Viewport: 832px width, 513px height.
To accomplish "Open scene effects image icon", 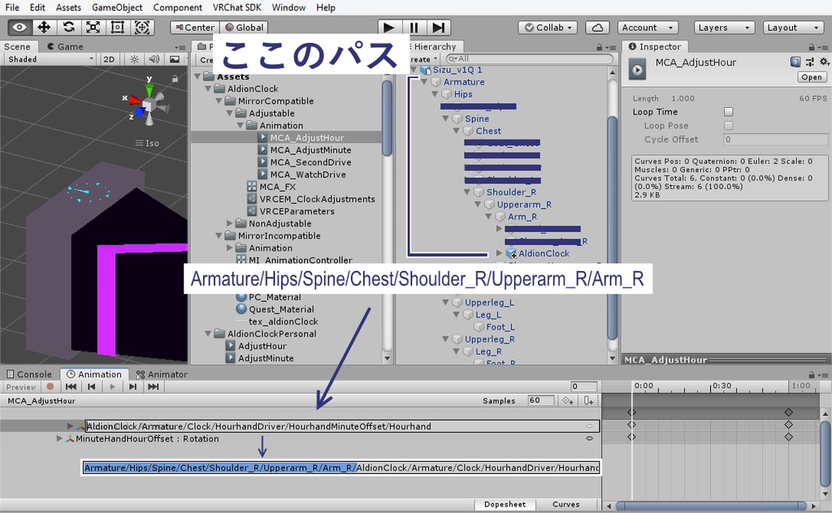I will click(x=174, y=58).
